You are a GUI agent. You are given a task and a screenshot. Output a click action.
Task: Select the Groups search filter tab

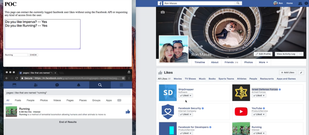coord(96,100)
